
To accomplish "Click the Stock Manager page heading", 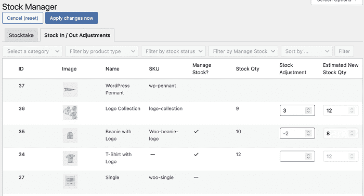I will (x=30, y=7).
